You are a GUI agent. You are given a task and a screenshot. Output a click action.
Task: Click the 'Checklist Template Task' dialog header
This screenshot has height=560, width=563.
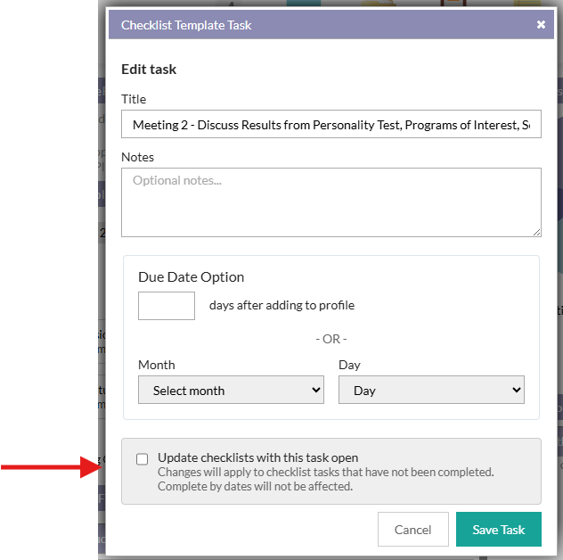186,25
